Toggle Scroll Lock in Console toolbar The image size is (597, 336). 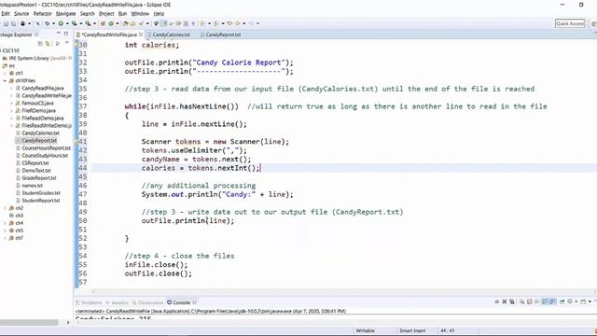529,301
